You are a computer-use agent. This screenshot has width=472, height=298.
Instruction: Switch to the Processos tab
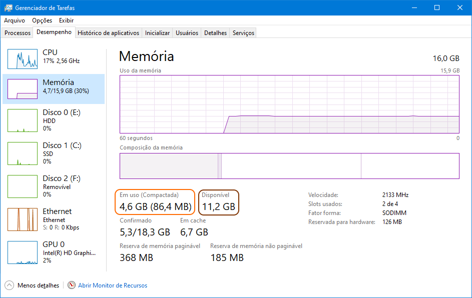(x=18, y=33)
